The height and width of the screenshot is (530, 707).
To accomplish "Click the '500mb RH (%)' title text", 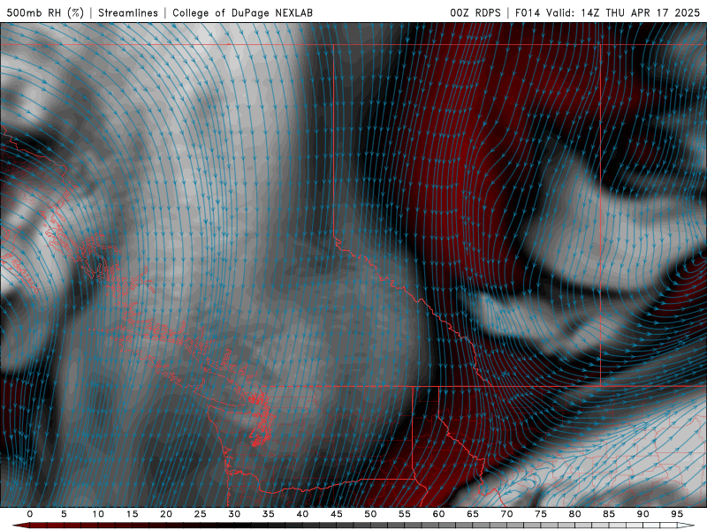I will 45,12.
